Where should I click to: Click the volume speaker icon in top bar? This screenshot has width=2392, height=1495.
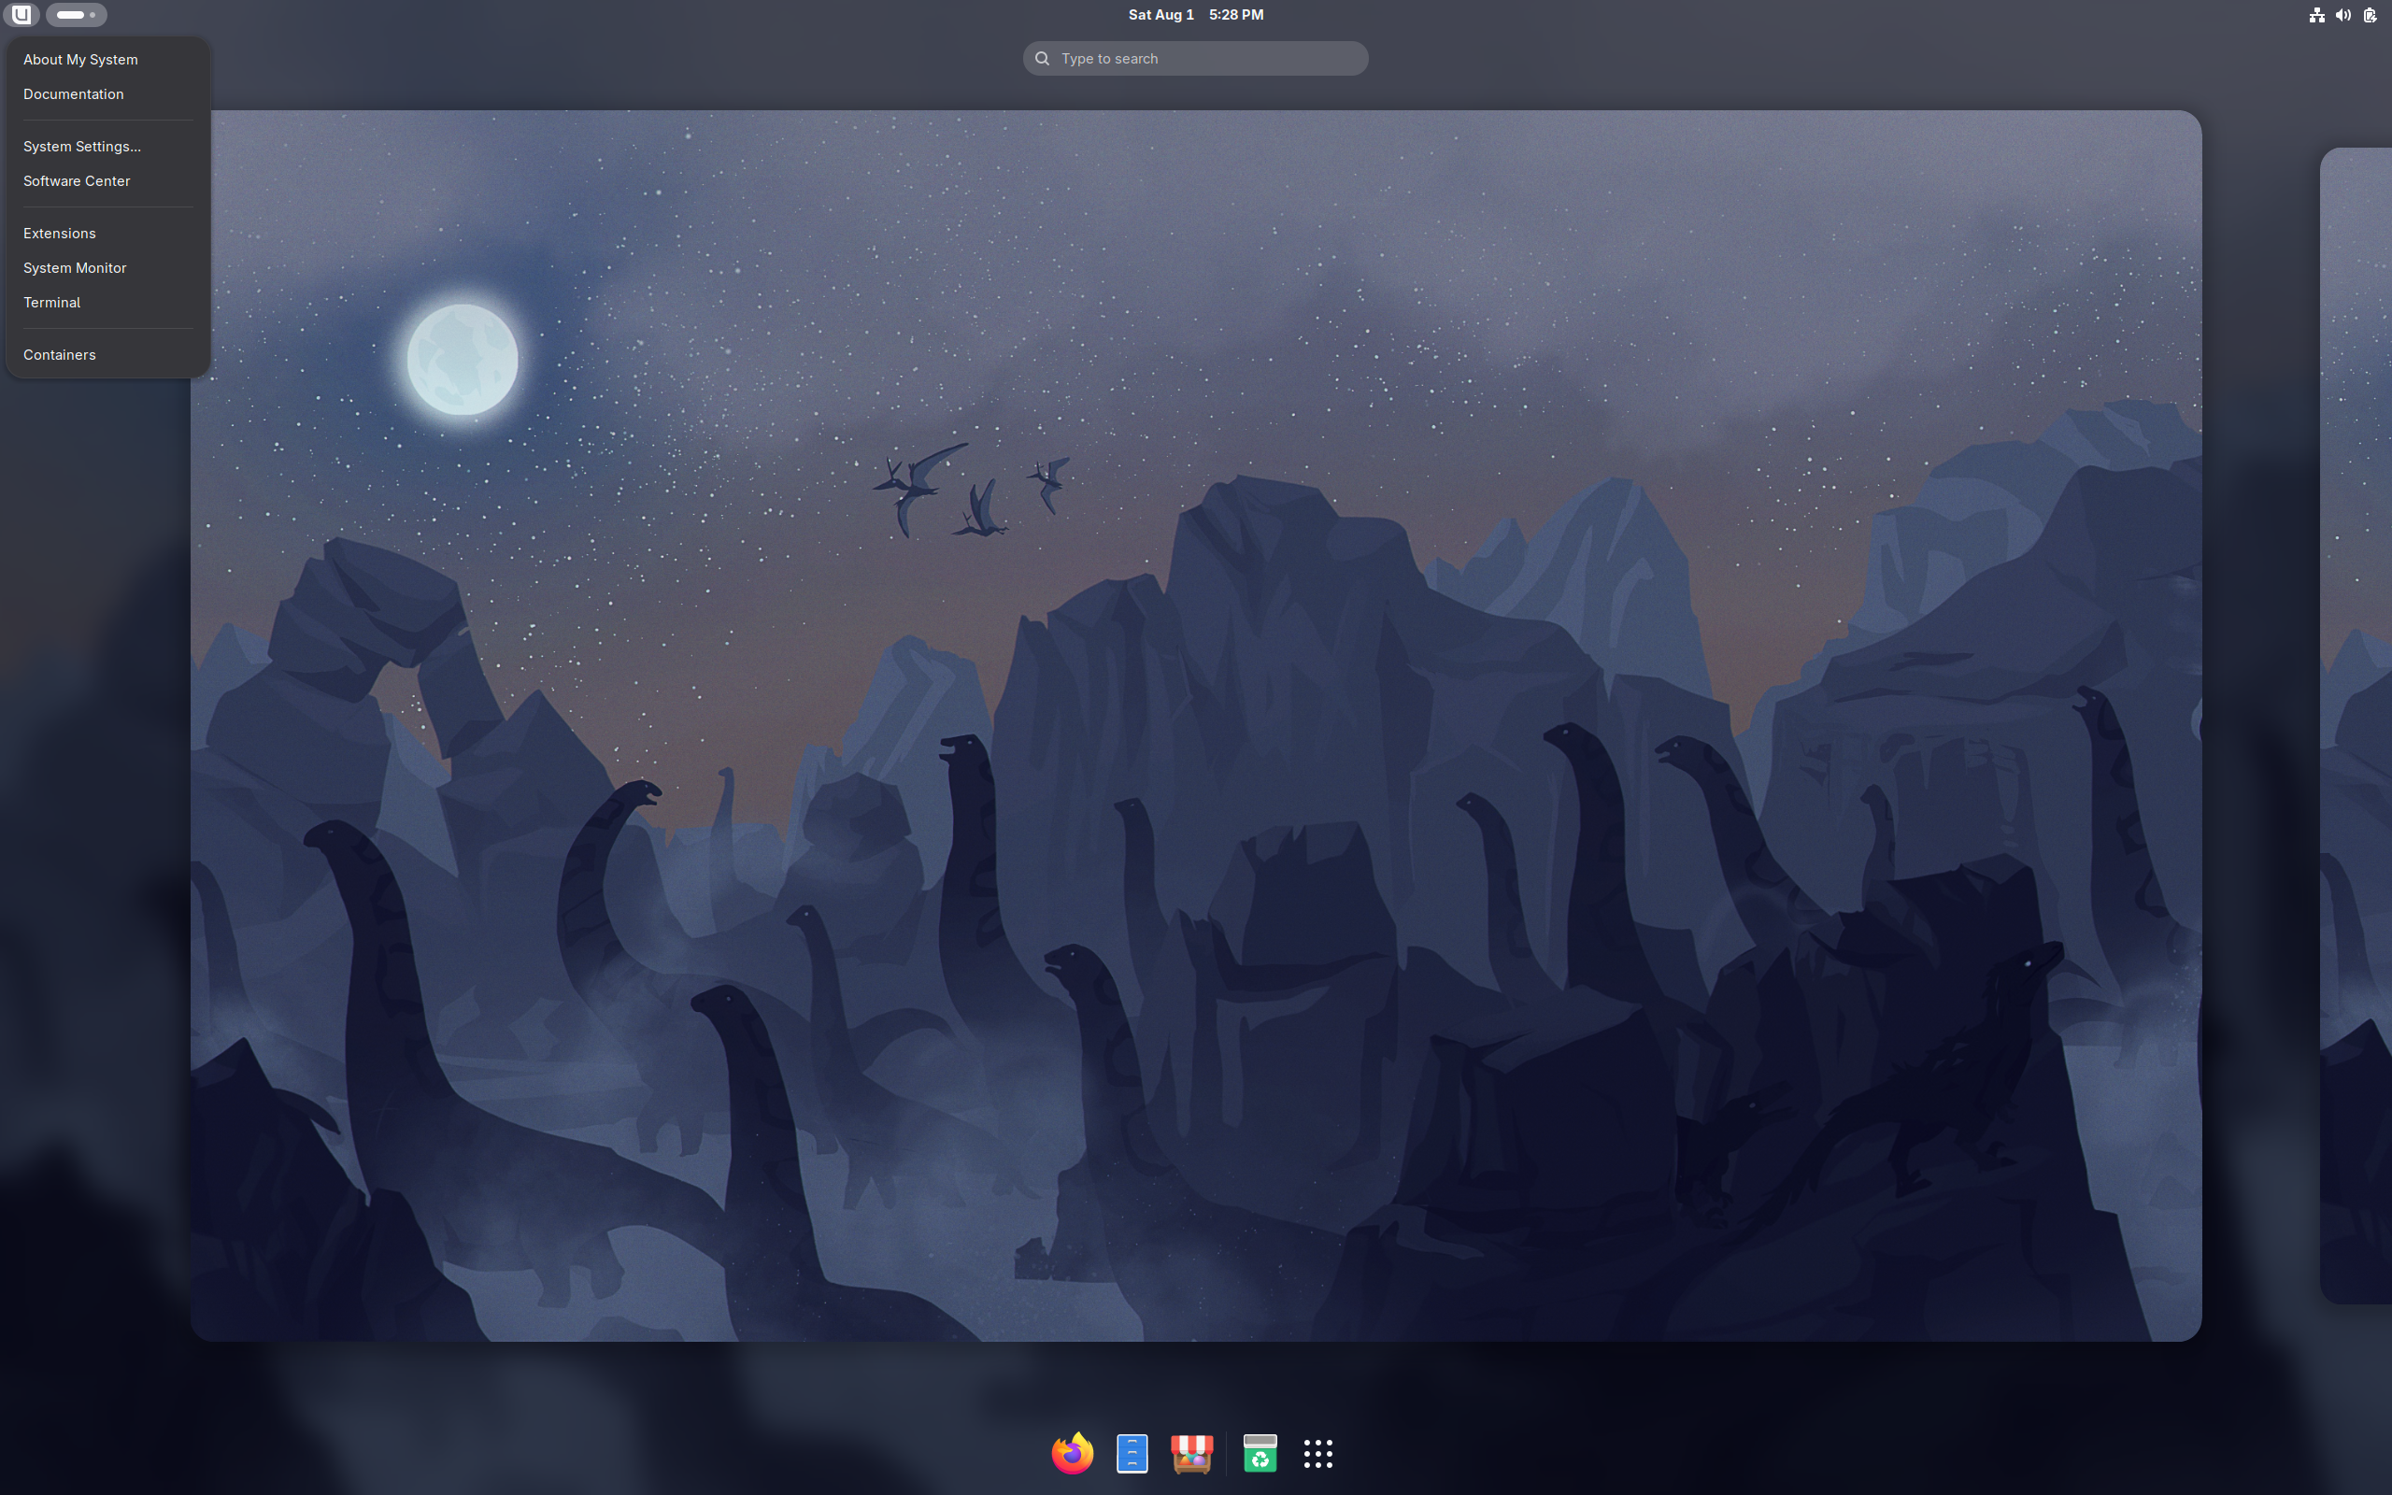pyautogui.click(x=2342, y=15)
